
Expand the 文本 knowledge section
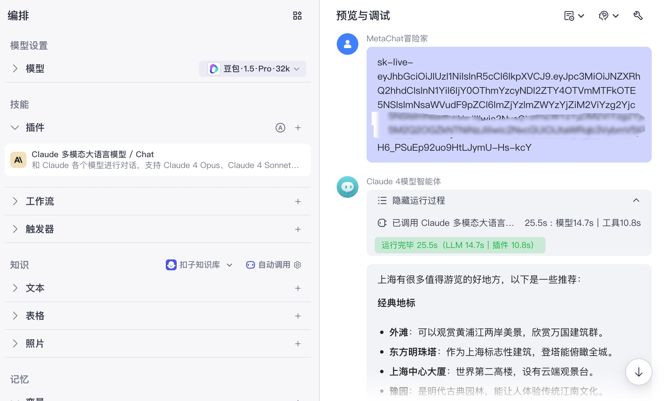click(15, 288)
